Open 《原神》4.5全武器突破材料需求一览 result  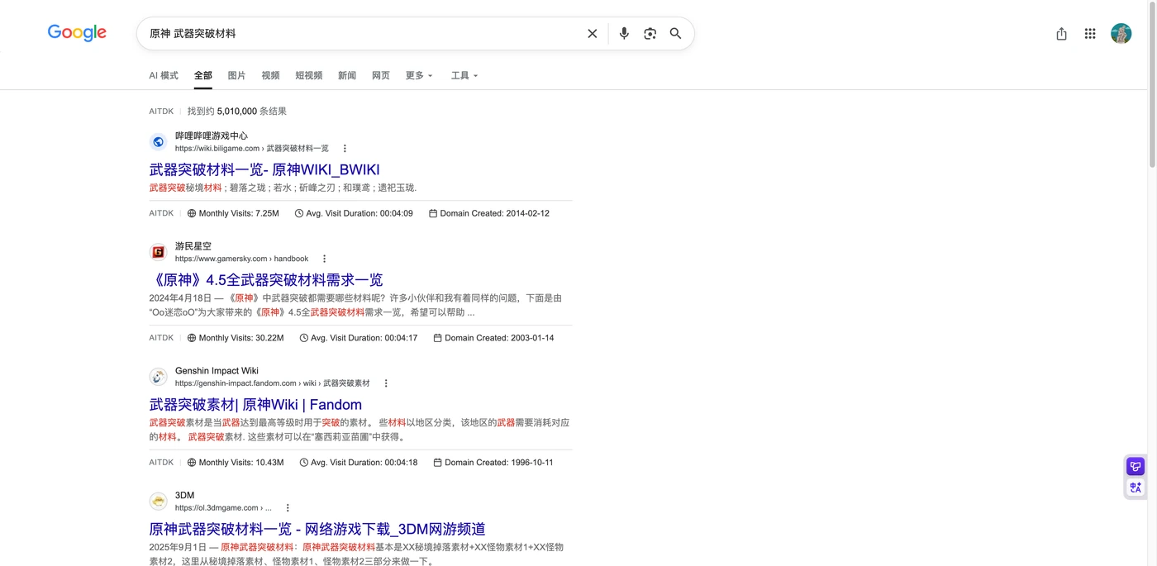[266, 279]
